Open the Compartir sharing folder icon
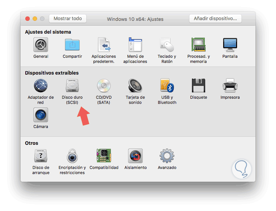Image resolution: width=276 pixels, height=211 pixels. coord(72,45)
